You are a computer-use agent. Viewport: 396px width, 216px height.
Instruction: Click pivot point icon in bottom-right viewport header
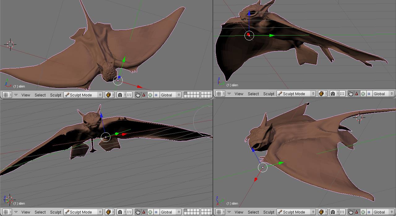click(x=334, y=212)
